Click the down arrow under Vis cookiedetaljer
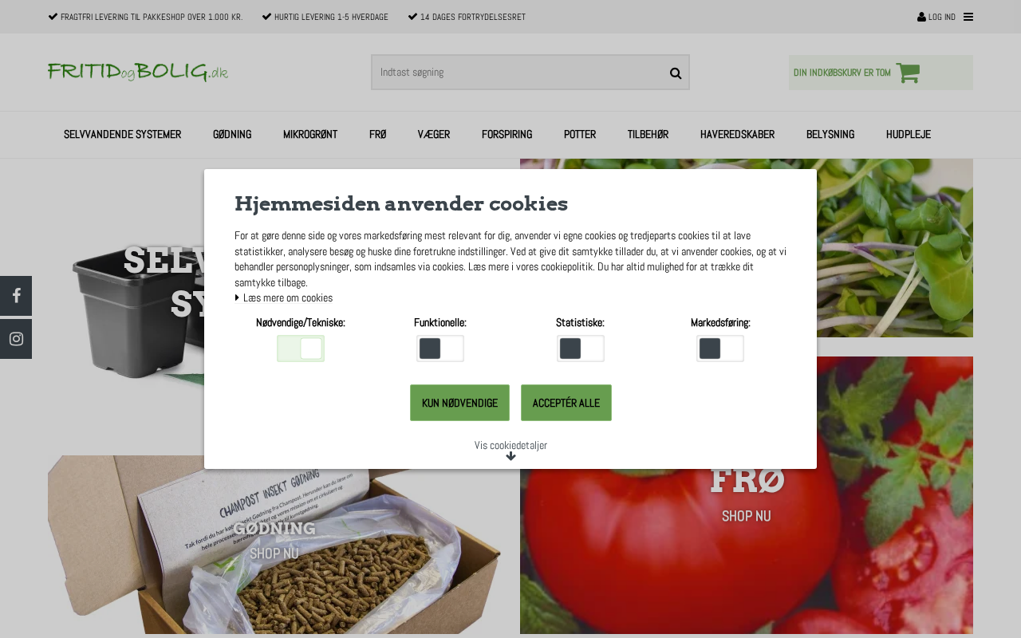The height and width of the screenshot is (638, 1021). point(510,456)
